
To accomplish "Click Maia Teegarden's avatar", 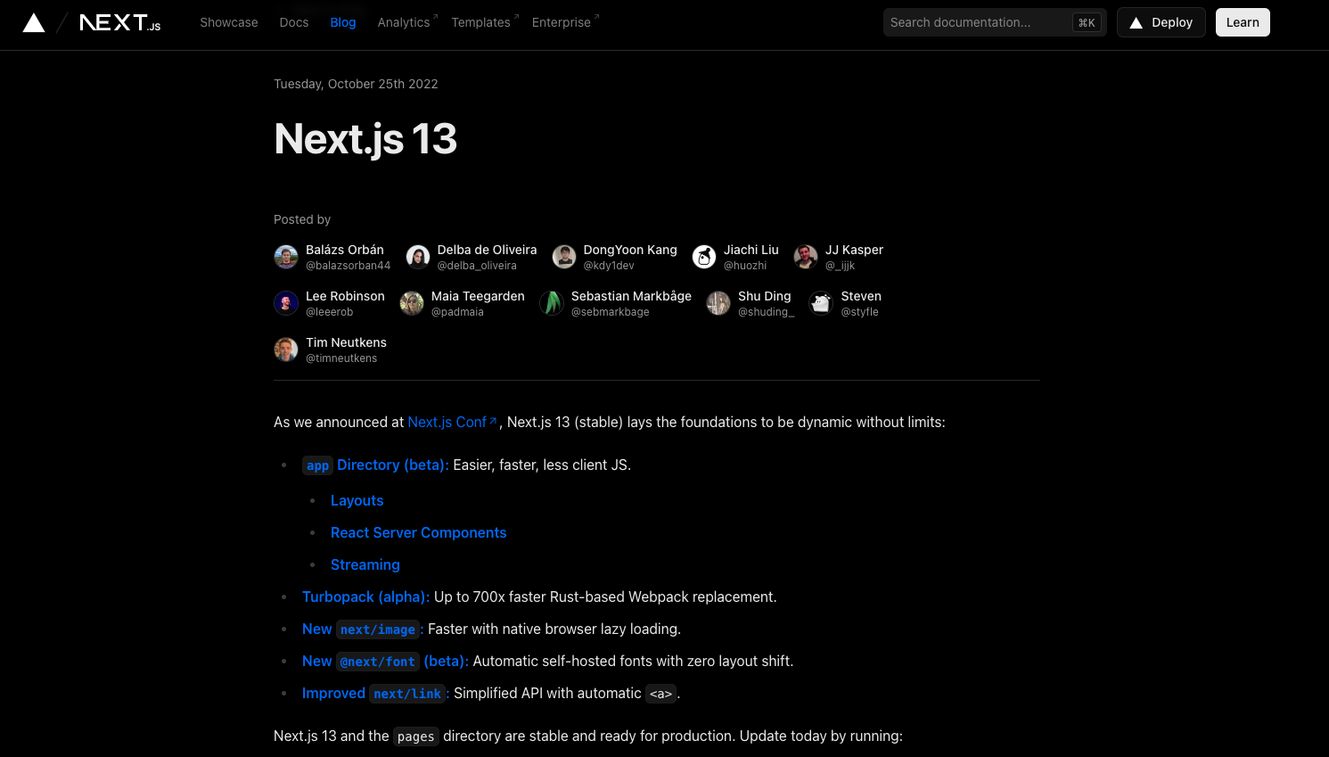I will click(x=412, y=303).
